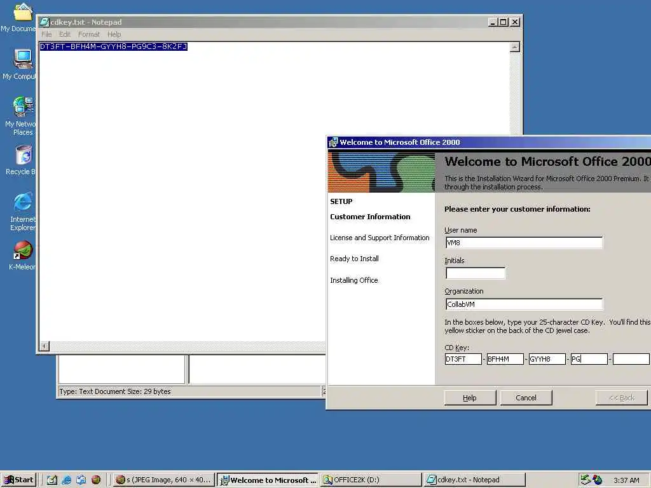Click Notepad vertical scrollbar up arrow
Image resolution: width=651 pixels, height=488 pixels.
pos(515,47)
